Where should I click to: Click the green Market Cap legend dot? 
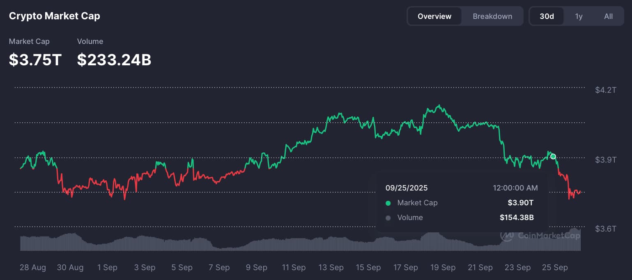388,203
